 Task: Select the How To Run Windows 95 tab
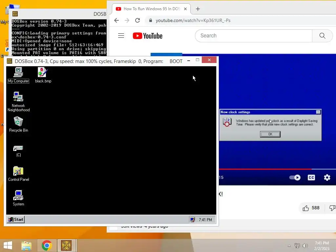click(151, 9)
